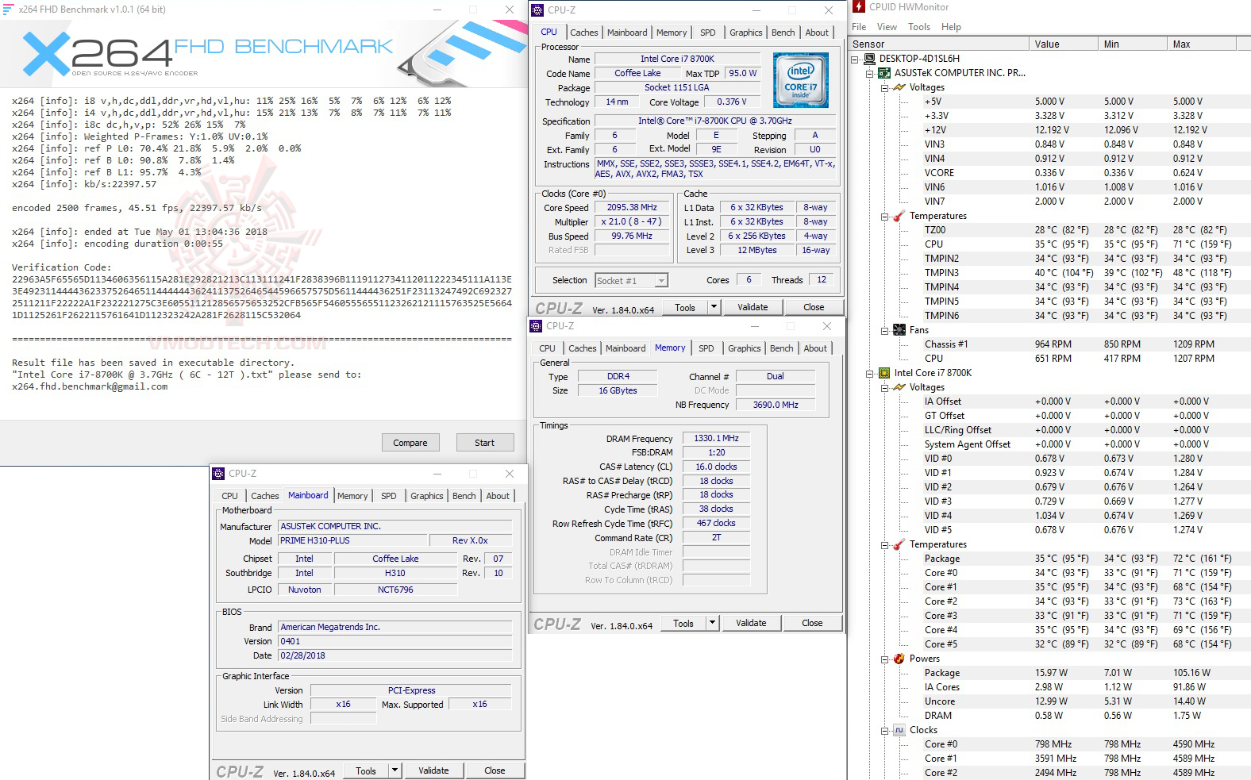Collapse the ASUSTeK Temperatures section
Screen dimensions: 1251x780
click(x=885, y=216)
